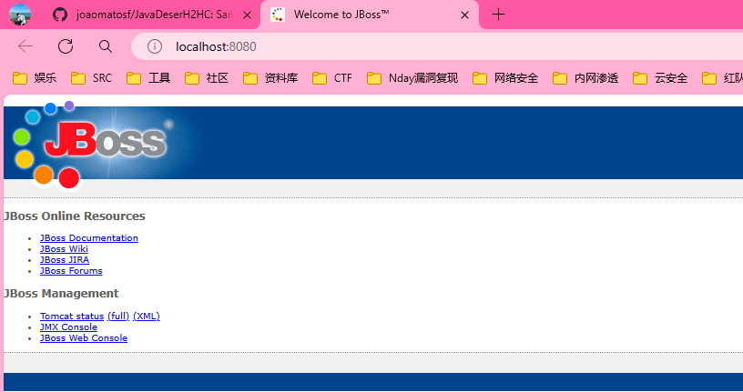Click the browser profile avatar icon
Screen dimensions: 743x392
[20, 15]
